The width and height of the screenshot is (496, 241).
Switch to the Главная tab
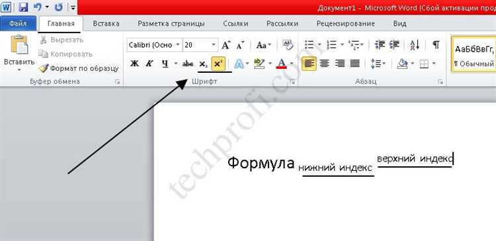pos(61,24)
